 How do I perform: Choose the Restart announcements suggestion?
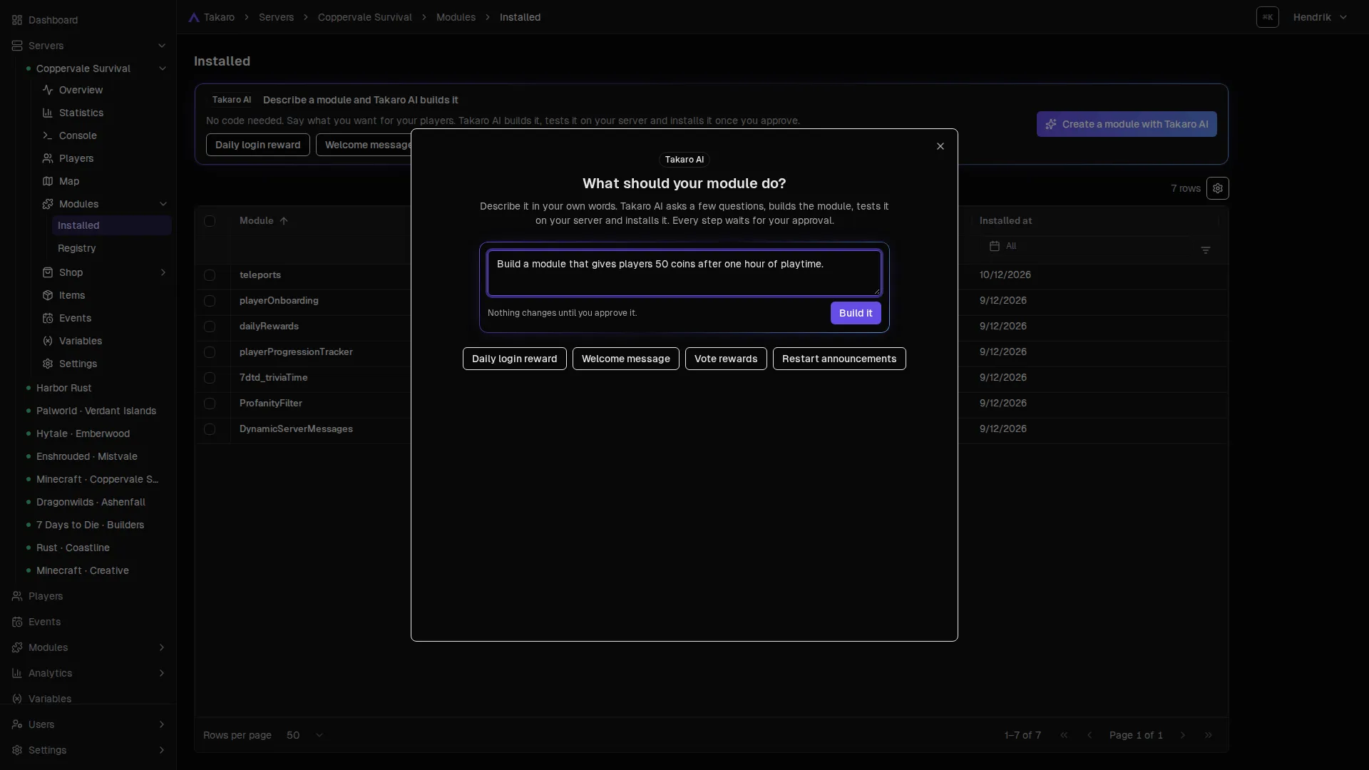click(839, 359)
